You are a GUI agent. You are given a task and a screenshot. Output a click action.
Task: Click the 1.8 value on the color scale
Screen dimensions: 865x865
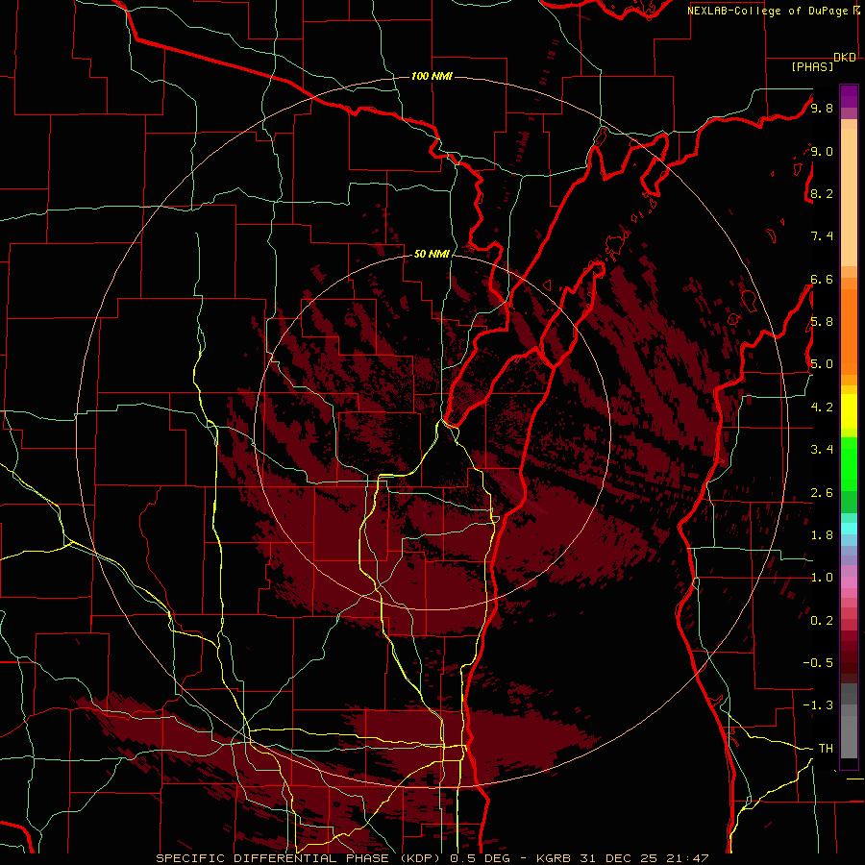coord(822,535)
